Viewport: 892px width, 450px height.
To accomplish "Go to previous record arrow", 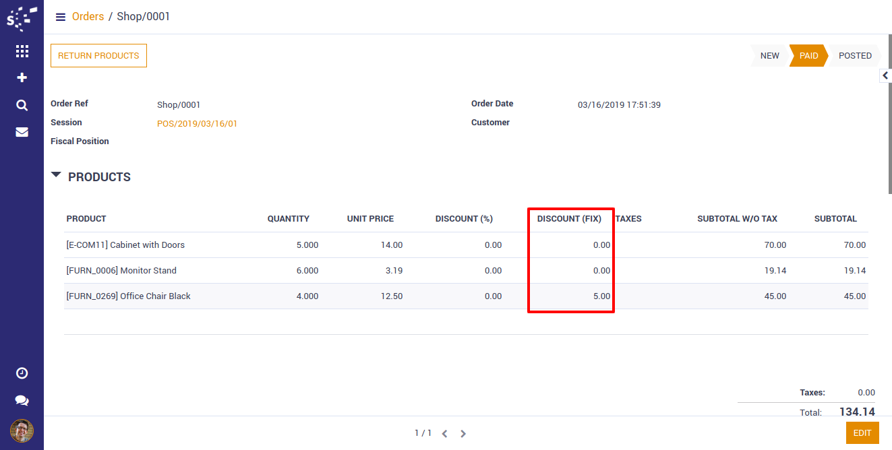I will [x=444, y=434].
